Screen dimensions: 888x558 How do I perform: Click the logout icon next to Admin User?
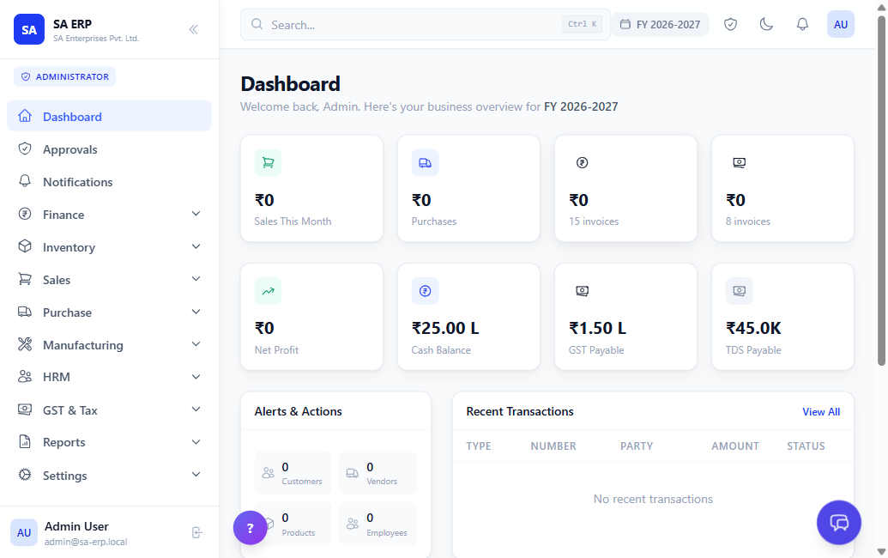point(197,532)
